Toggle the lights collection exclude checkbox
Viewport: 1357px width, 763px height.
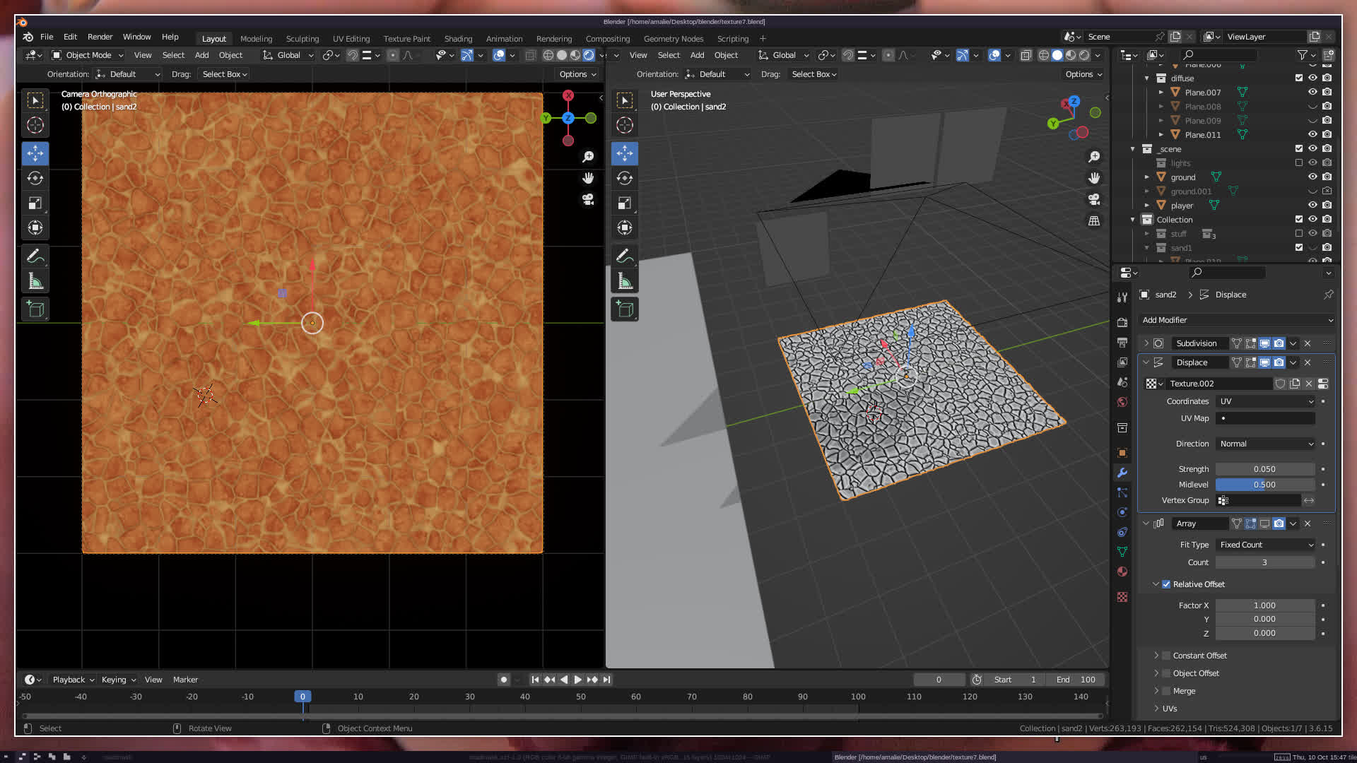pos(1298,163)
